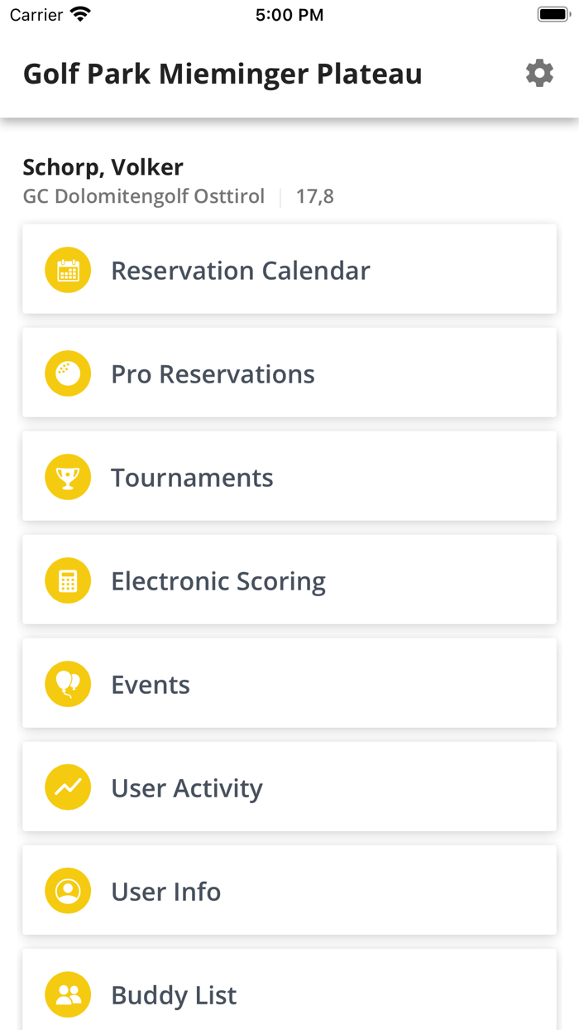
Task: Tap the trophy icon
Action: point(68,477)
